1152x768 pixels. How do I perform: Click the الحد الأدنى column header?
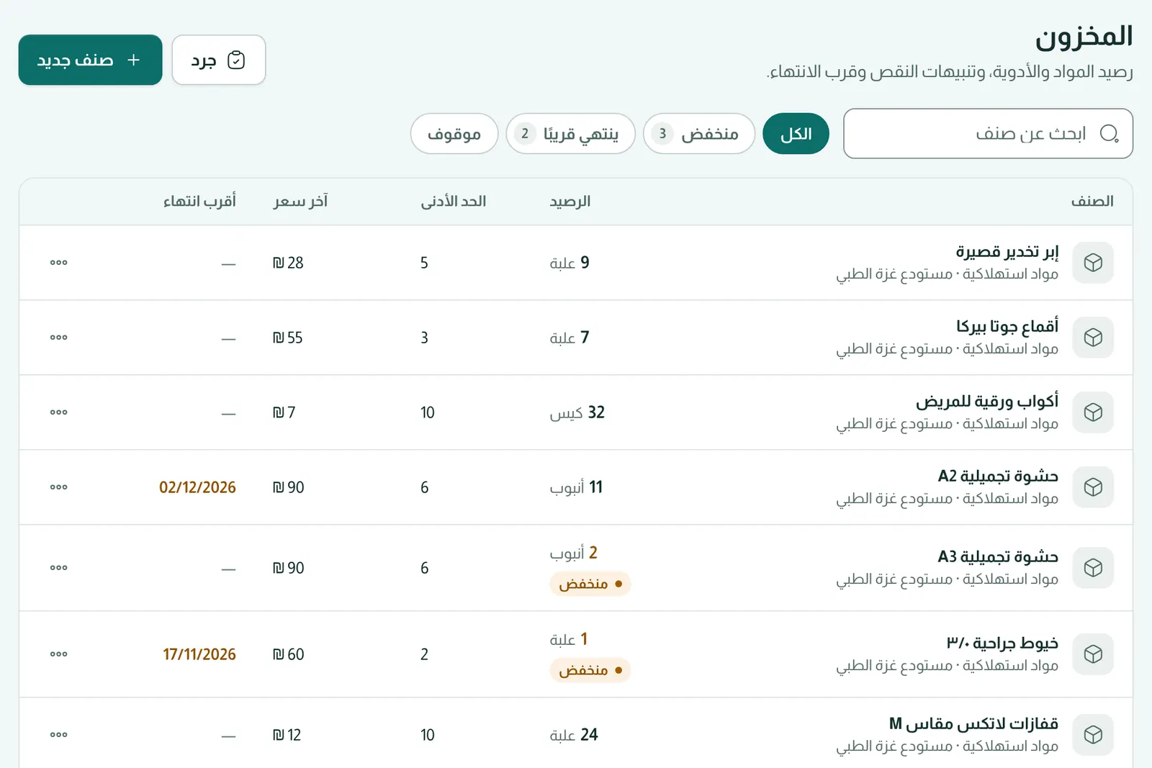point(454,202)
